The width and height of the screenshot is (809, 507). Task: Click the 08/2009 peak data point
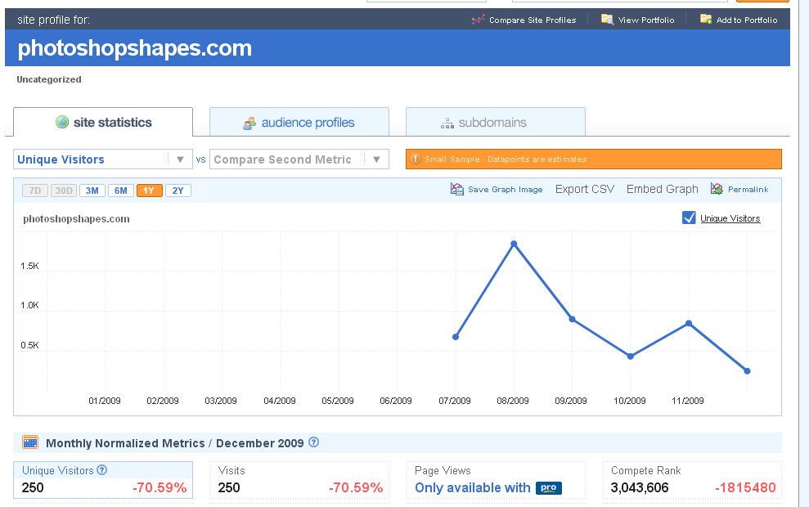click(514, 244)
